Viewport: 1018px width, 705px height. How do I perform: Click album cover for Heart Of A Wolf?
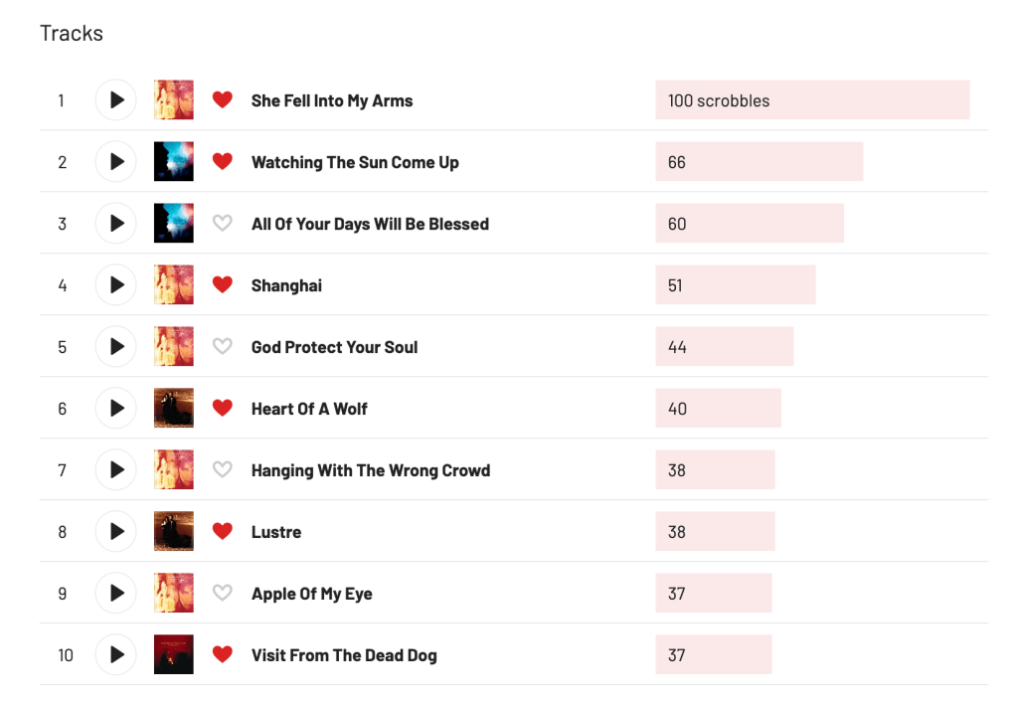pyautogui.click(x=174, y=409)
